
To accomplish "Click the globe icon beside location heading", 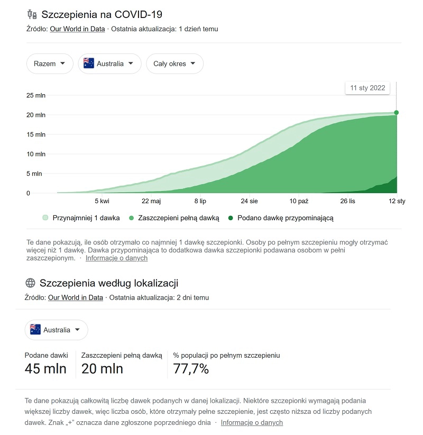I will click(x=30, y=283).
